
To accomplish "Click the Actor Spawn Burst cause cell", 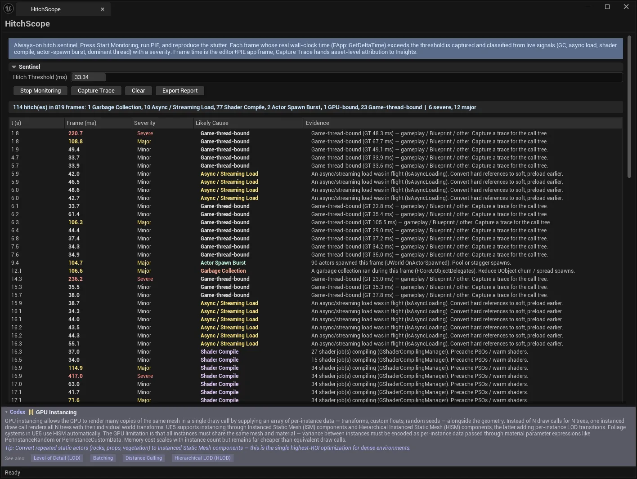I will pyautogui.click(x=223, y=263).
